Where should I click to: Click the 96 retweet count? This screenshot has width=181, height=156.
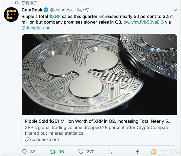pos(61,152)
